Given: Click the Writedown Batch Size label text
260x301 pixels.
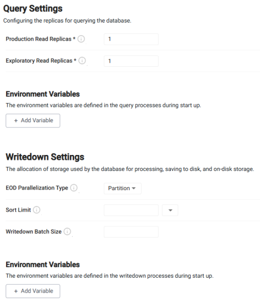Looking at the screenshot, I should pos(34,231).
